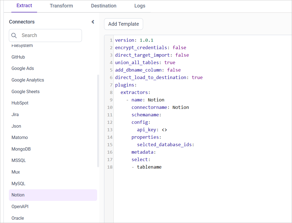Click inside the connector search field
This screenshot has width=292, height=223.
tap(50, 35)
